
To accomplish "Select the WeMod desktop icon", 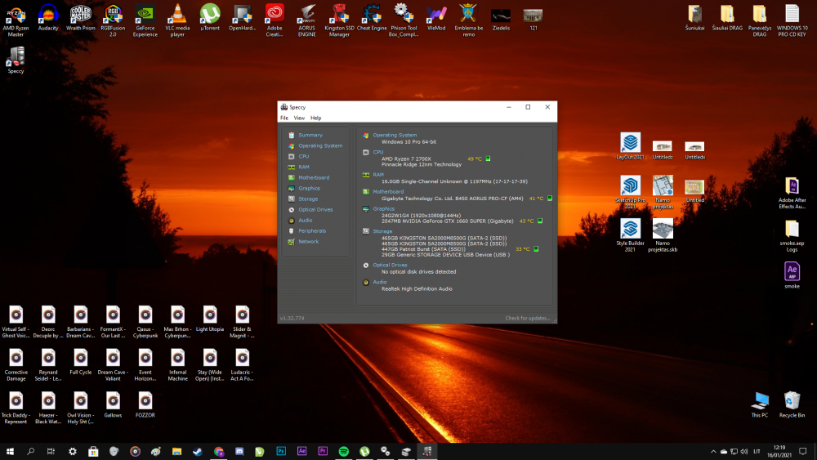I will pyautogui.click(x=436, y=18).
